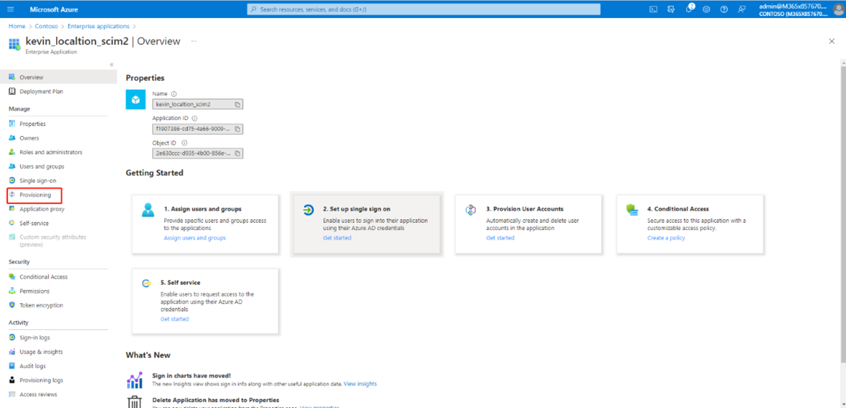Open Overview in the left menu

(59, 77)
